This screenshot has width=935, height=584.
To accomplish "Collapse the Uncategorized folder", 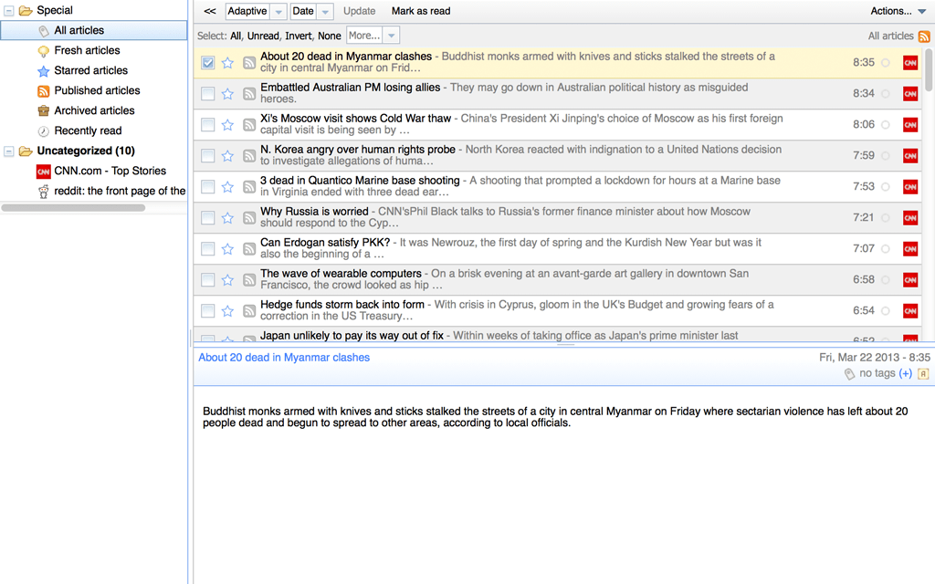I will [7, 150].
